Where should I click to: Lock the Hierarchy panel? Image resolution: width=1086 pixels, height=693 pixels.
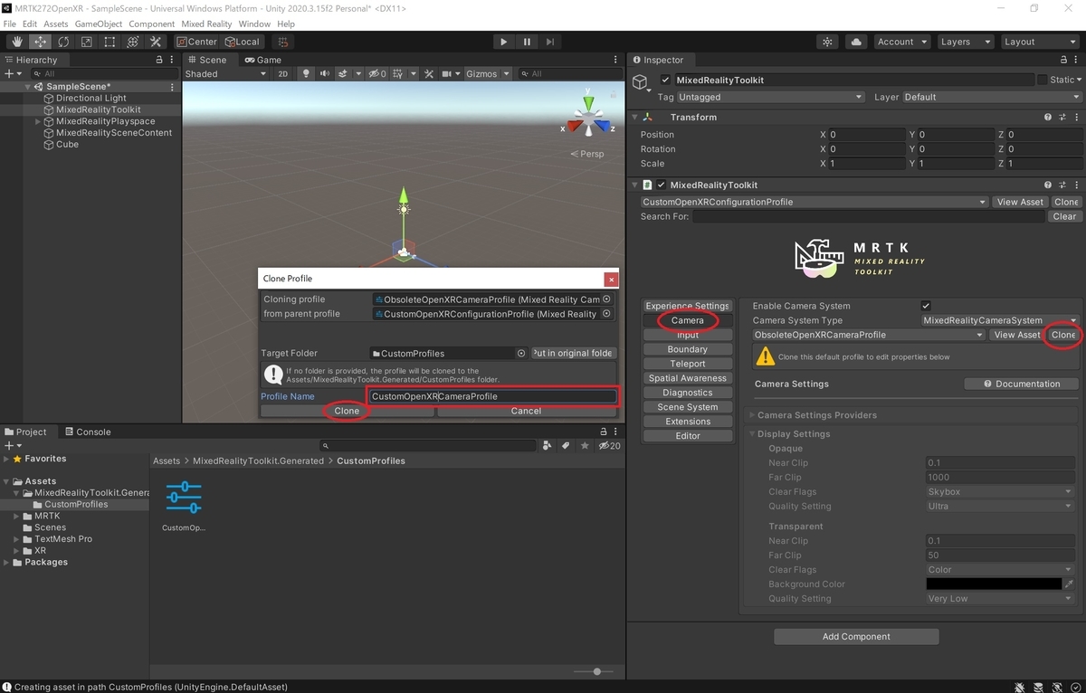coord(160,60)
